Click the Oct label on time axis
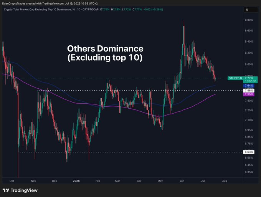The width and height of the screenshot is (261, 197). coord(12,181)
